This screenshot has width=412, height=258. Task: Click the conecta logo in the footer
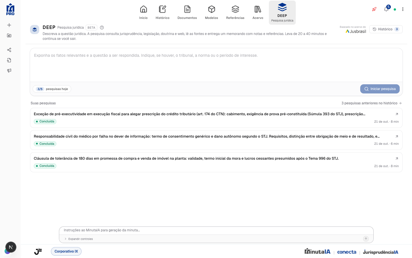[x=347, y=252]
